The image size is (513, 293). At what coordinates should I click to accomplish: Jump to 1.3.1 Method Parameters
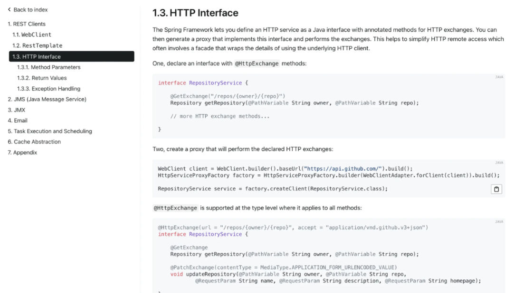[x=49, y=67]
